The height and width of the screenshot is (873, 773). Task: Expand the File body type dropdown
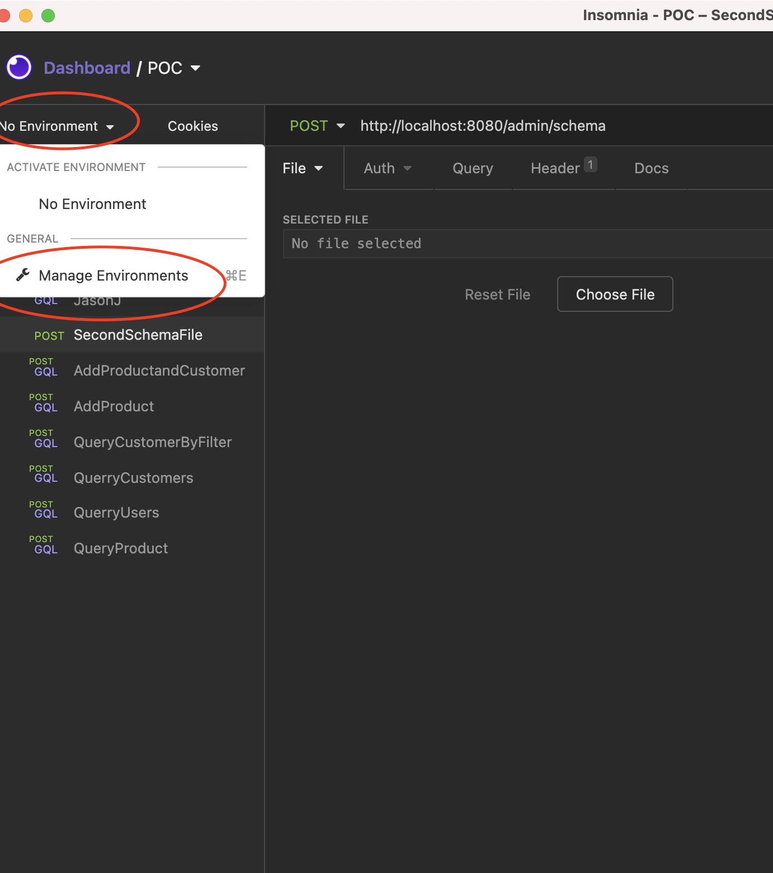(302, 168)
